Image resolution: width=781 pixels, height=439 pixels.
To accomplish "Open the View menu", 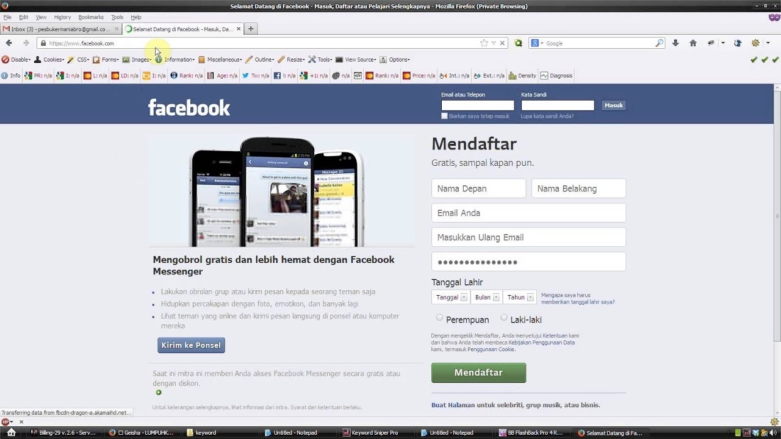I will [41, 17].
